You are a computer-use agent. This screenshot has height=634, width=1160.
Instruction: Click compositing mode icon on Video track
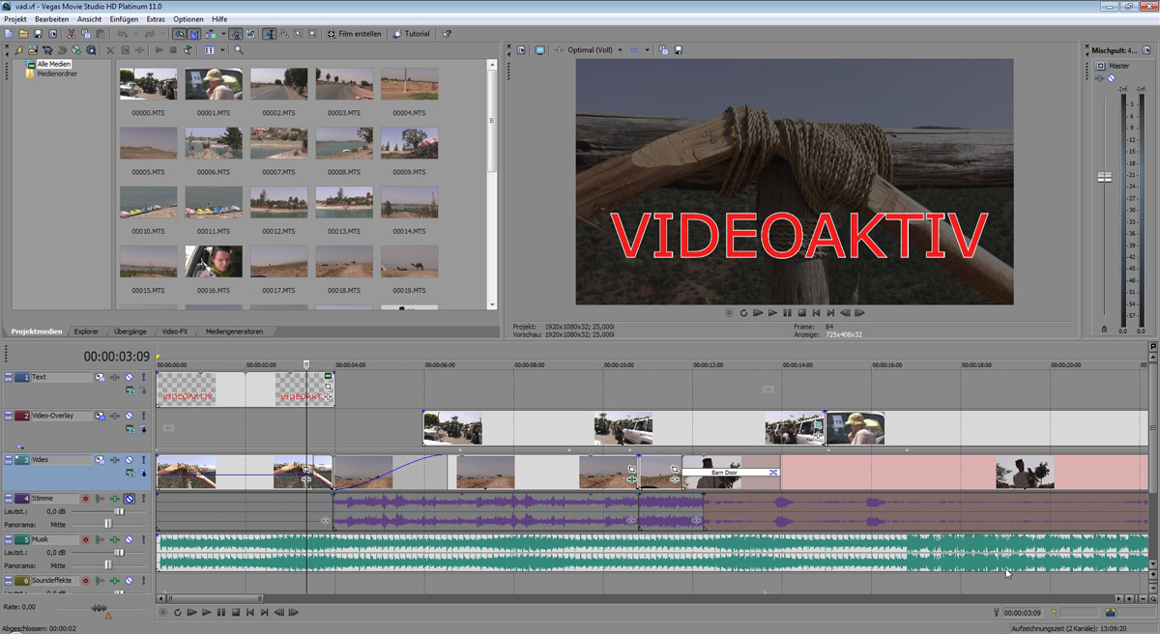(x=130, y=473)
